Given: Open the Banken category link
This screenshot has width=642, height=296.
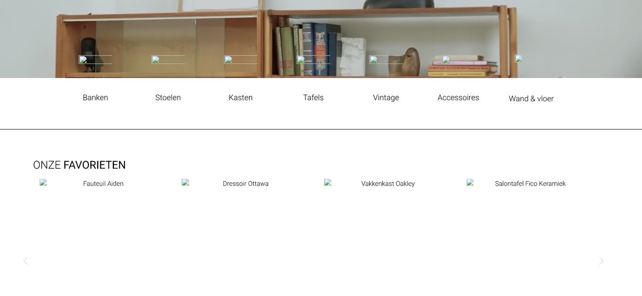Looking at the screenshot, I should coord(95,97).
